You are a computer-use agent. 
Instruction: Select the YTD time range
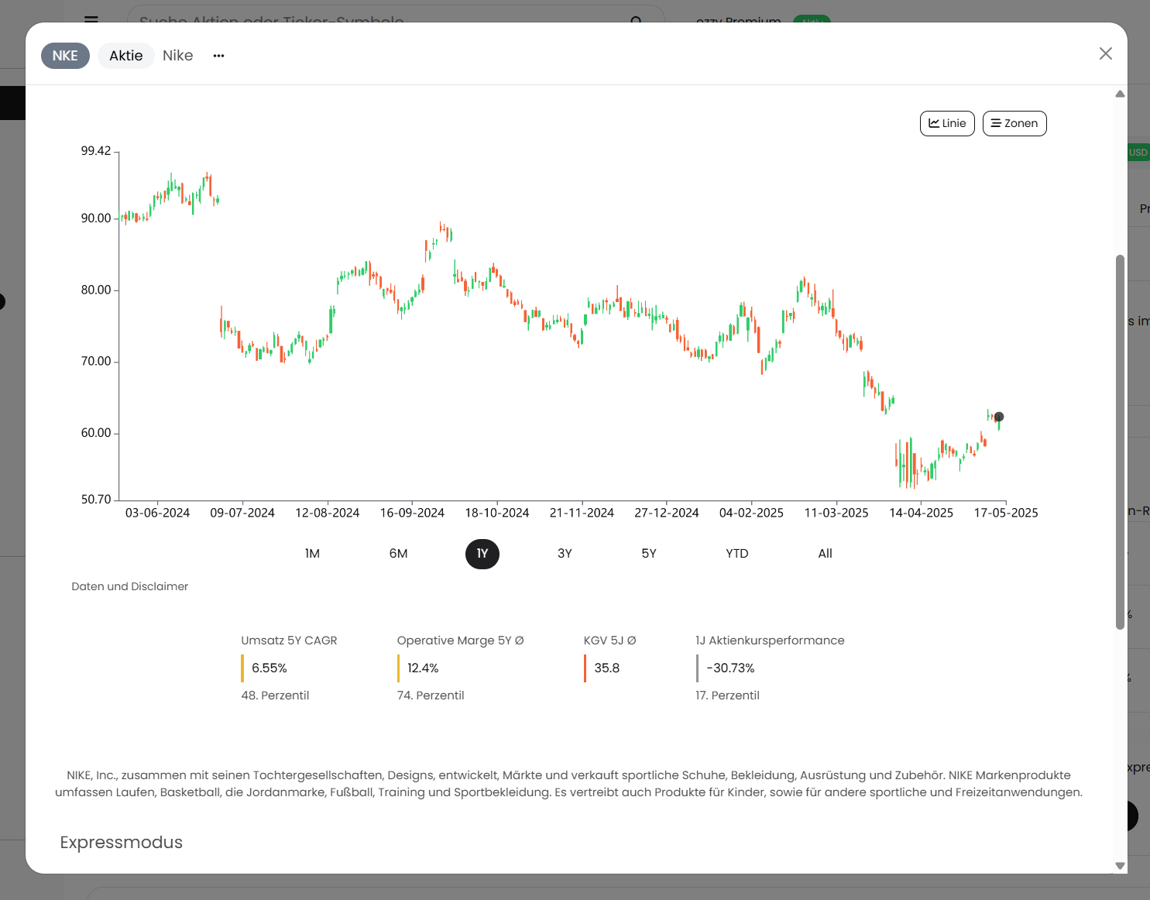click(x=737, y=554)
